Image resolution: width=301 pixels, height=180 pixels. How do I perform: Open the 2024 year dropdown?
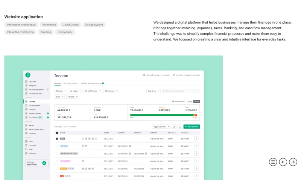pos(59,97)
